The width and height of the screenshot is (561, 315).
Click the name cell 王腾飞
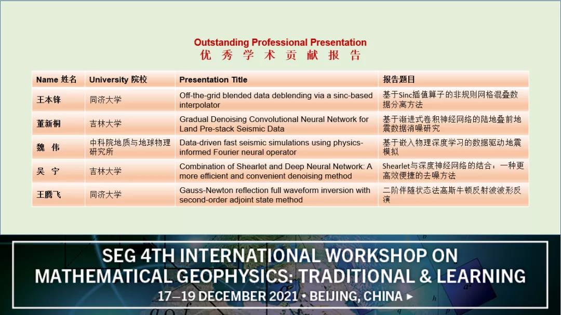click(48, 195)
